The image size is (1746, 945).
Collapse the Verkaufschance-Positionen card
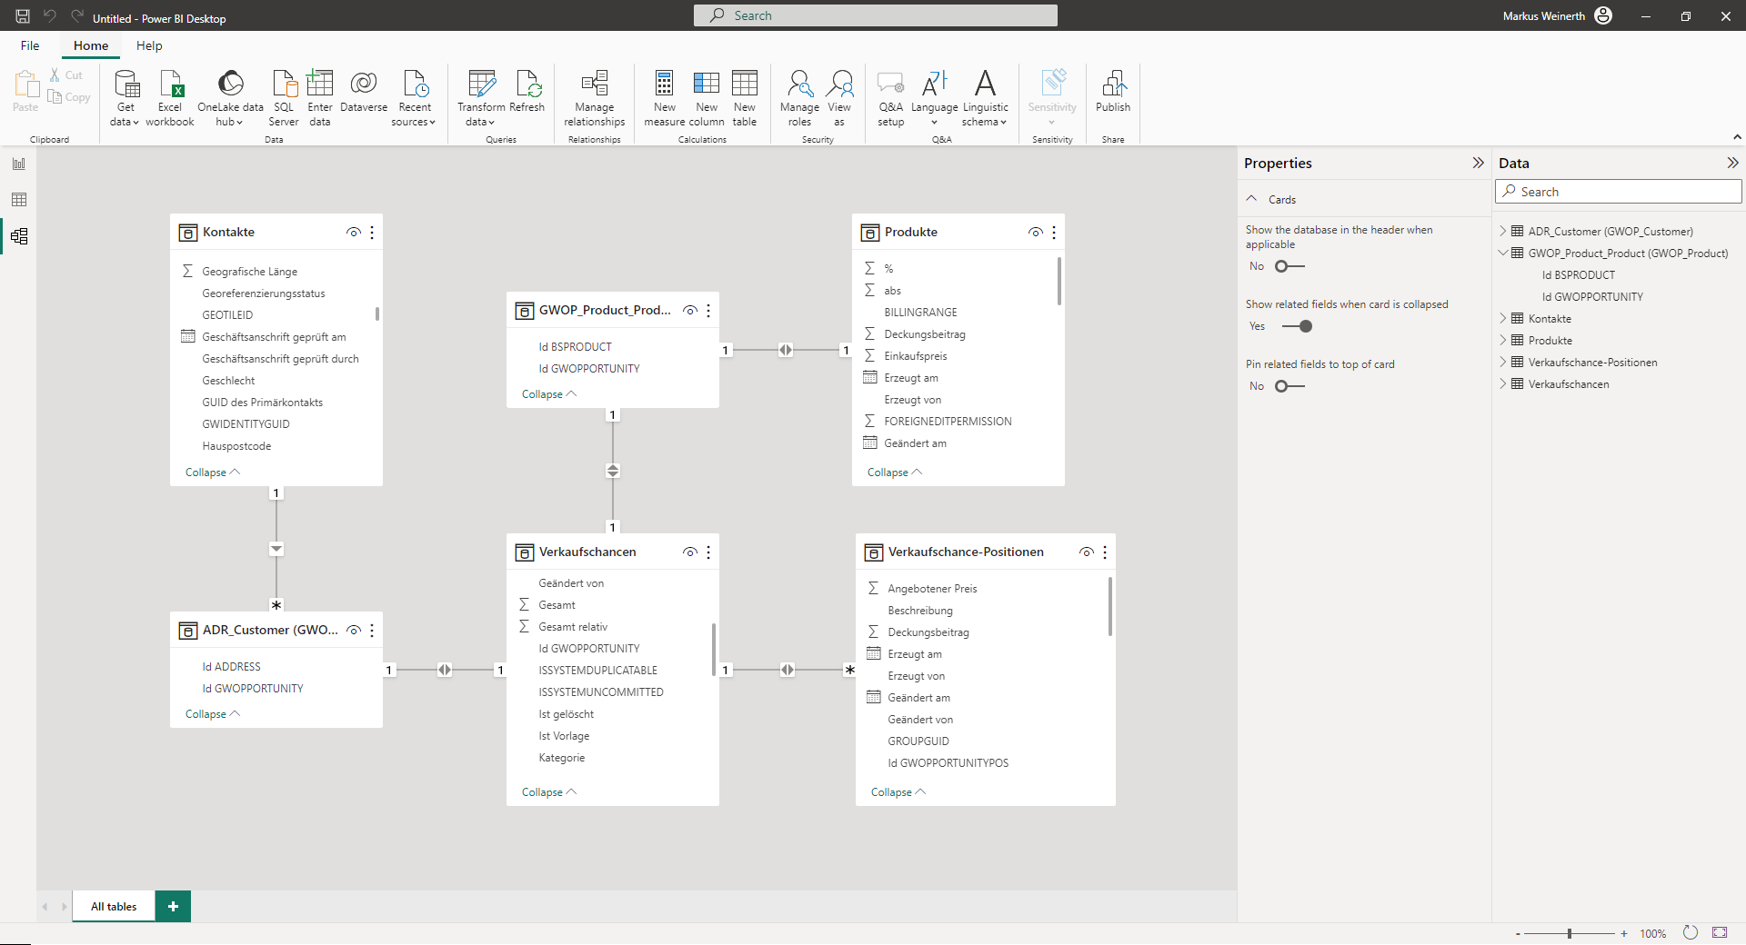[898, 792]
